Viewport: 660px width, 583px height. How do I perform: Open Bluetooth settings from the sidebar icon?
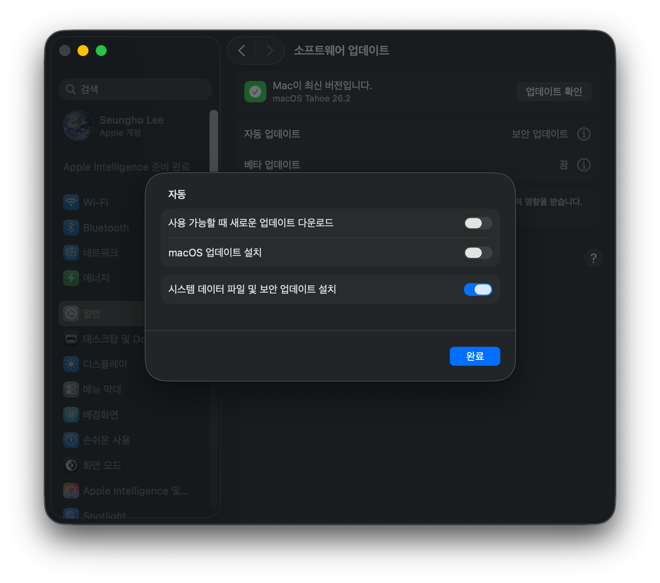(x=71, y=228)
